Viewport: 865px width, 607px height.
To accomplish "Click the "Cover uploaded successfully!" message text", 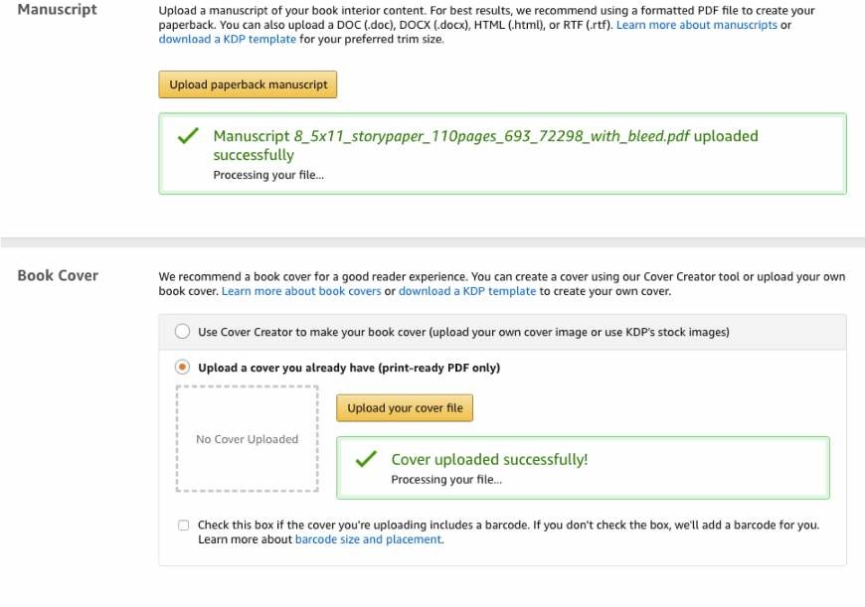I will tap(489, 459).
